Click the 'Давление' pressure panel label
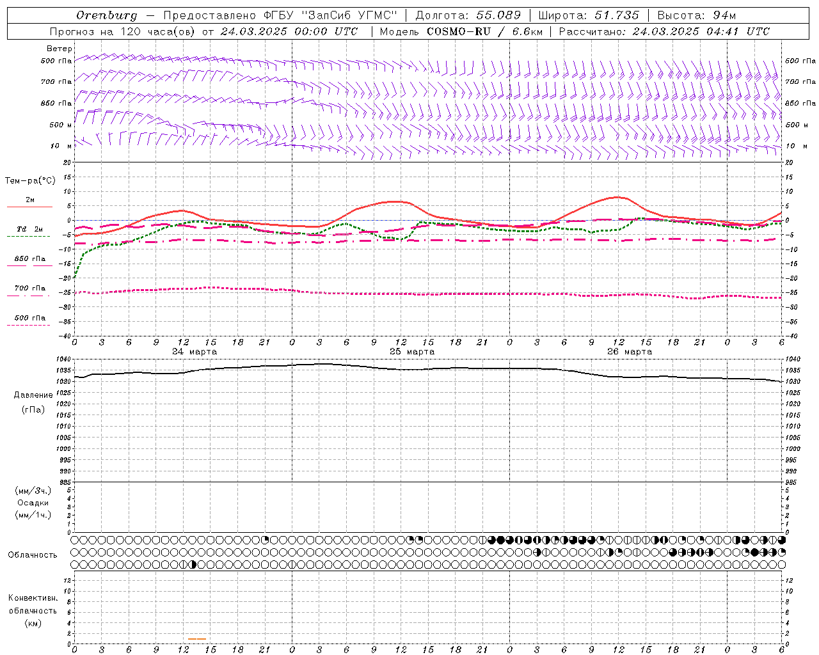This screenshot has height=655, width=819. 33,395
